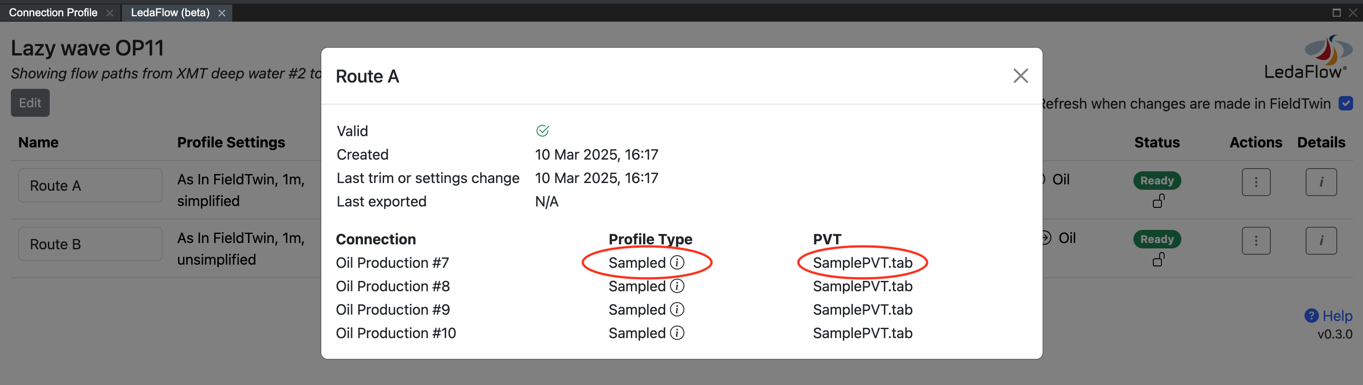This screenshot has width=1363, height=385.
Task: Select Oil Production #7 connection text
Action: pyautogui.click(x=392, y=262)
